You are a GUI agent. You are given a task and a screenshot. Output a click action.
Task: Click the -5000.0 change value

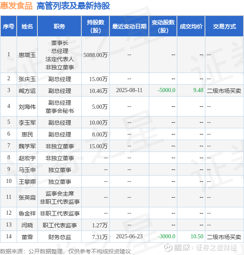coord(166,90)
